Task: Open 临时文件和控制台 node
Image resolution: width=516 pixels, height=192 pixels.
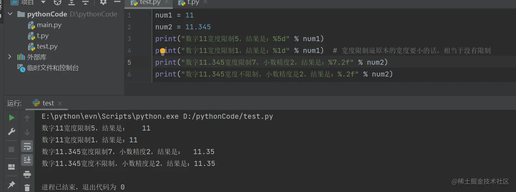Action: (x=48, y=68)
